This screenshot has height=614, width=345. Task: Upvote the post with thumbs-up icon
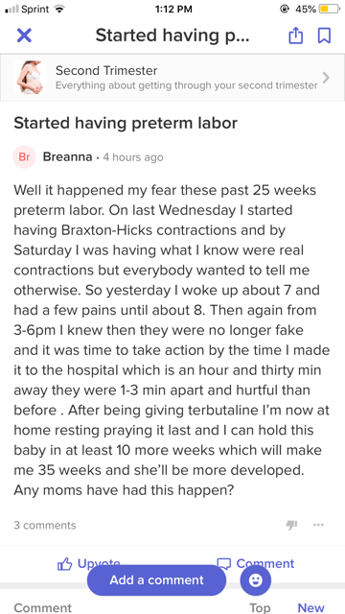65,564
